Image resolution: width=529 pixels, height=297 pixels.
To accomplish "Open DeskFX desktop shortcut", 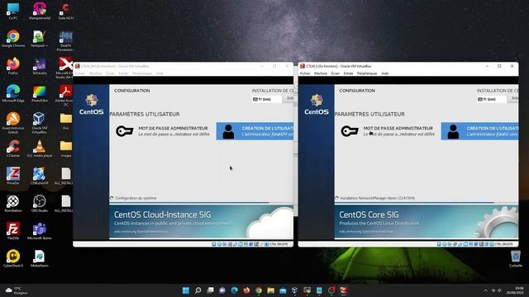I will 66,40.
